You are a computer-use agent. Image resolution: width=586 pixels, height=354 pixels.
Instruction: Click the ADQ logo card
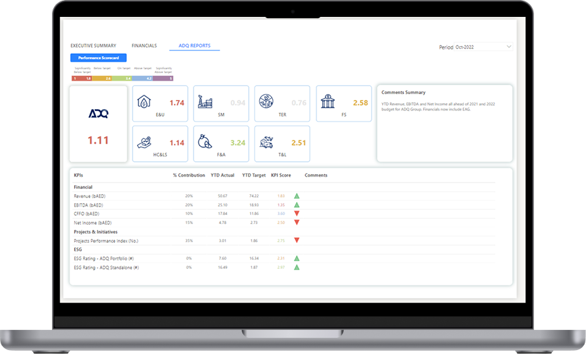(98, 123)
